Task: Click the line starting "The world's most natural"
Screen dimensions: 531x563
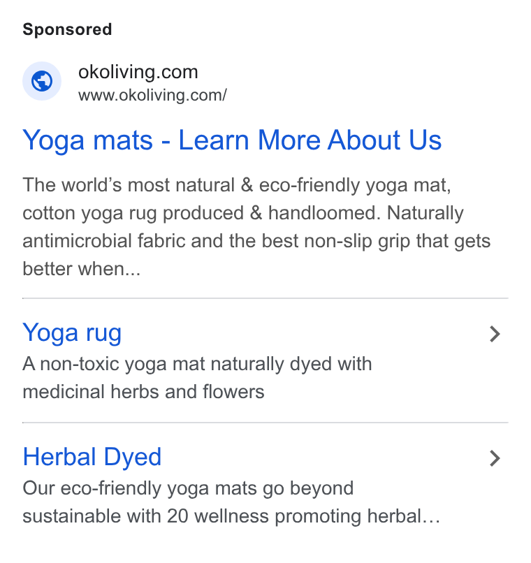Action: [237, 185]
